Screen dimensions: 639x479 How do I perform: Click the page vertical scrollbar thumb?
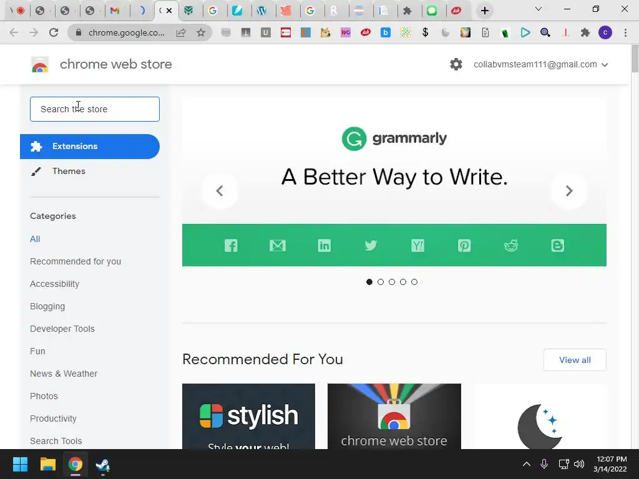635,59
